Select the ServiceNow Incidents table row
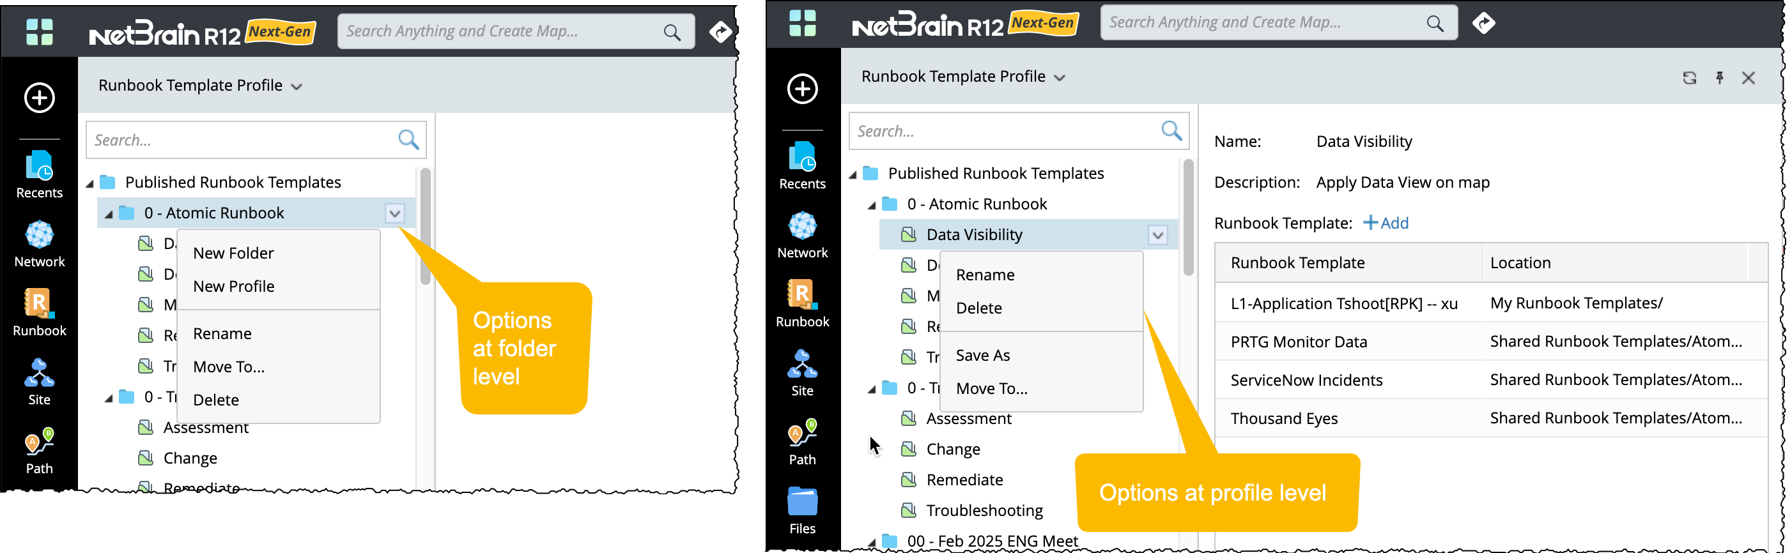This screenshot has height=553, width=1792. 1306,380
